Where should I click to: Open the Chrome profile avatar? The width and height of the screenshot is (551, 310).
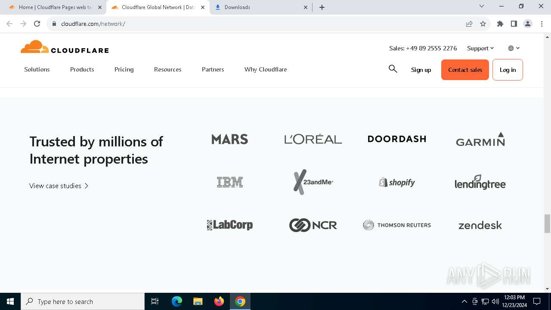click(x=528, y=24)
